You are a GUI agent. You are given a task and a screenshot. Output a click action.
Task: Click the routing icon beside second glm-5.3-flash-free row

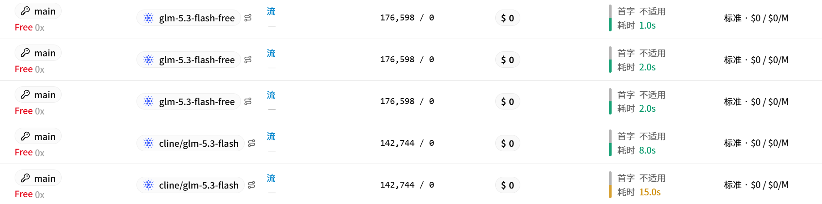pyautogui.click(x=248, y=60)
